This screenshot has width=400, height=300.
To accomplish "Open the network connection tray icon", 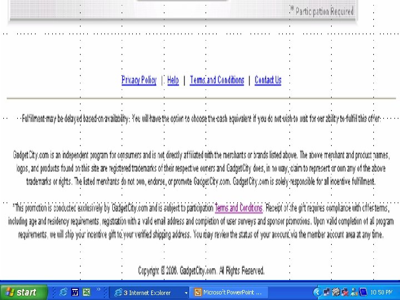I will tap(327, 292).
